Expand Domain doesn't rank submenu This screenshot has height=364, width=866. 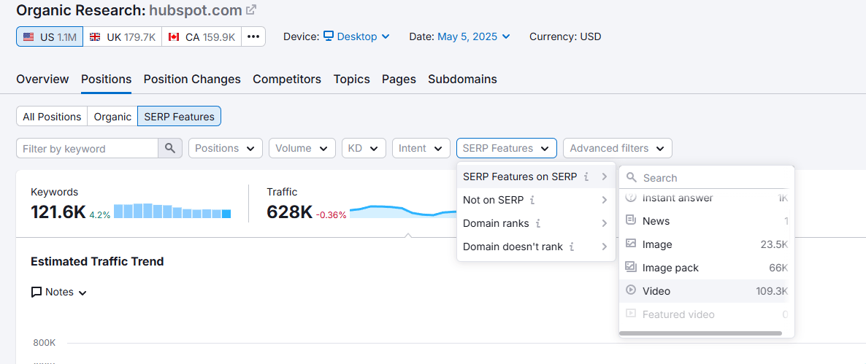click(536, 247)
